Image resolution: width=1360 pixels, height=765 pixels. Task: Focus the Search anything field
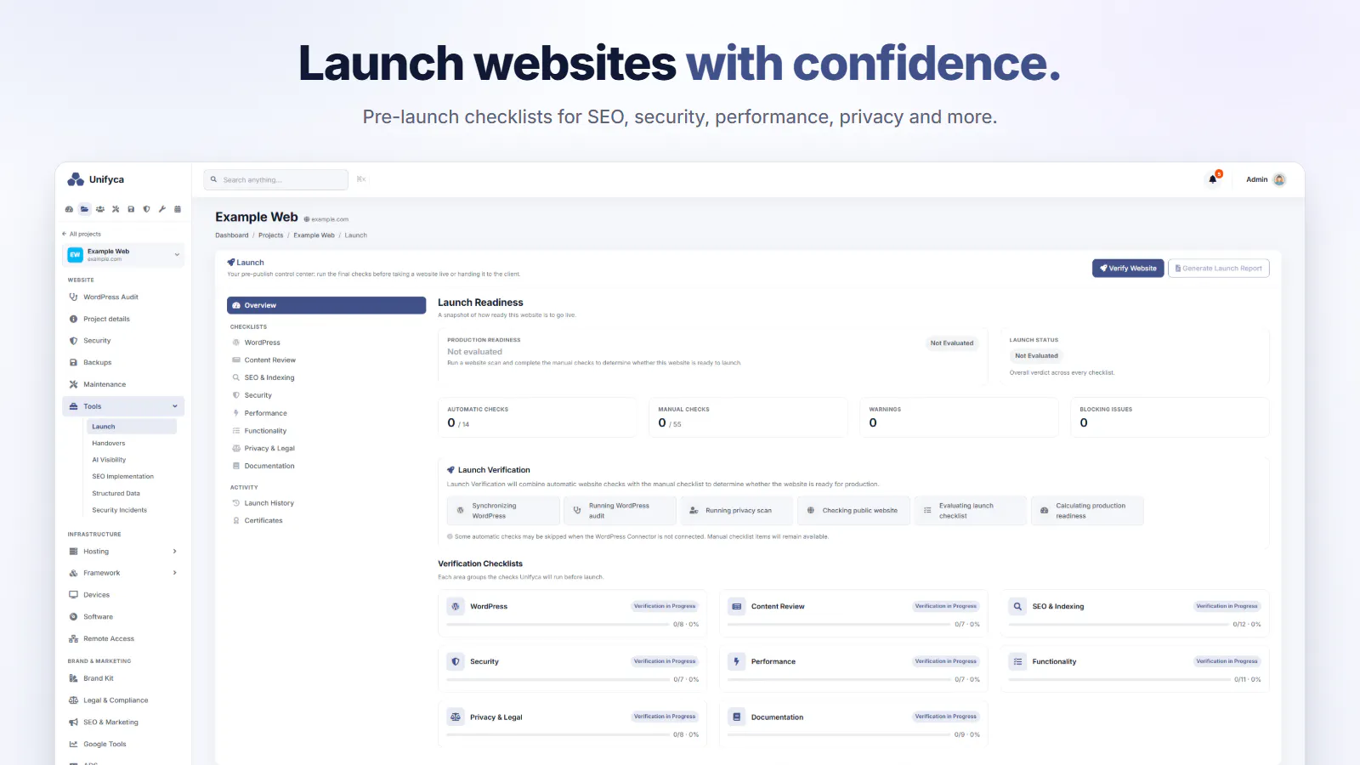[276, 179]
